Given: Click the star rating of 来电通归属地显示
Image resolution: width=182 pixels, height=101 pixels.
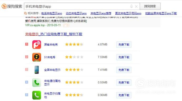Looking at the screenshot, I should tap(74, 82).
